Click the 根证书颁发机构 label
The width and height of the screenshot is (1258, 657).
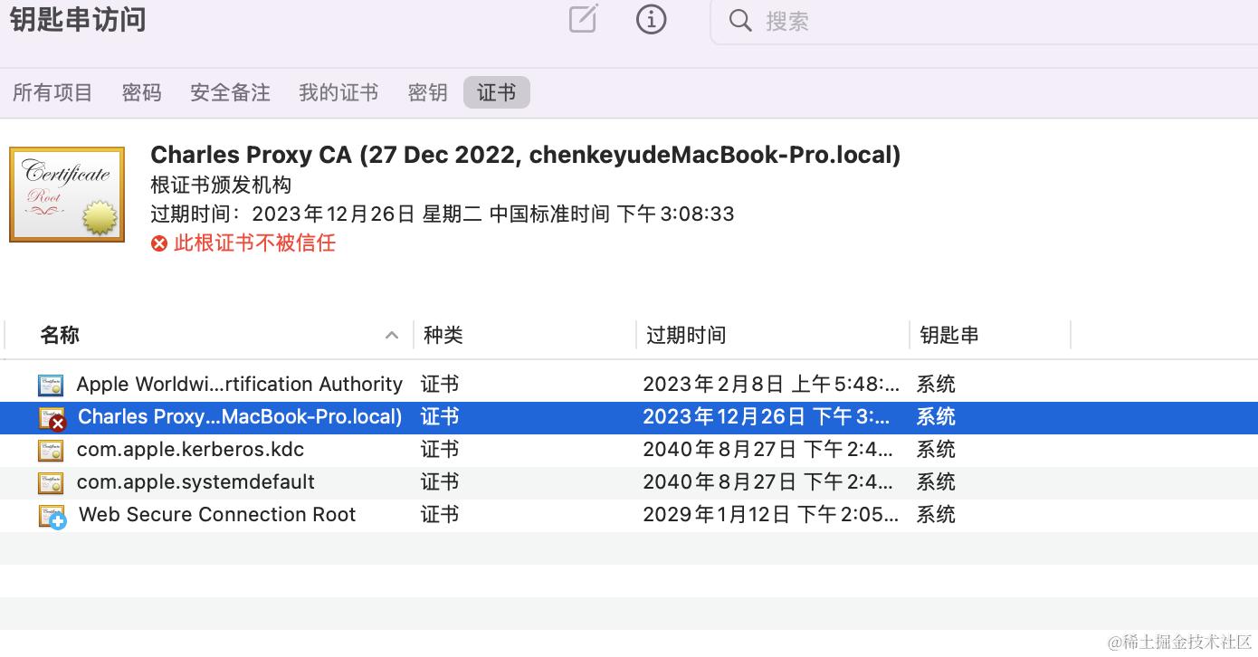point(221,185)
